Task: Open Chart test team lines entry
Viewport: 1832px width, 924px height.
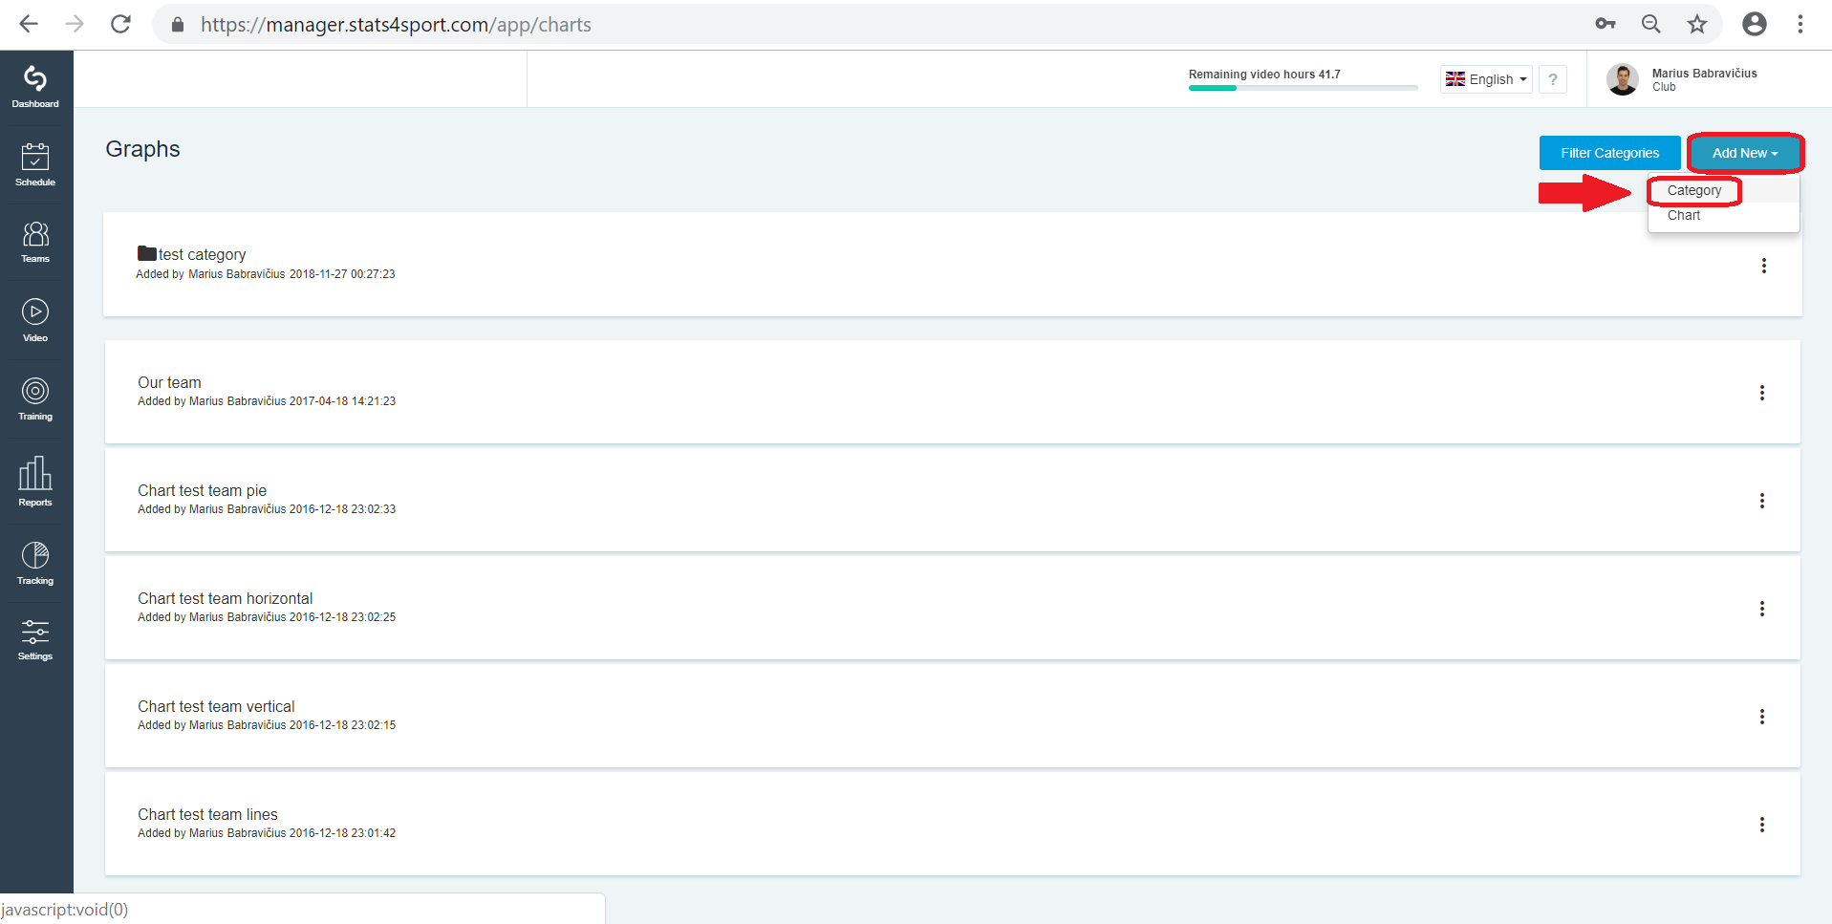Action: point(207,814)
